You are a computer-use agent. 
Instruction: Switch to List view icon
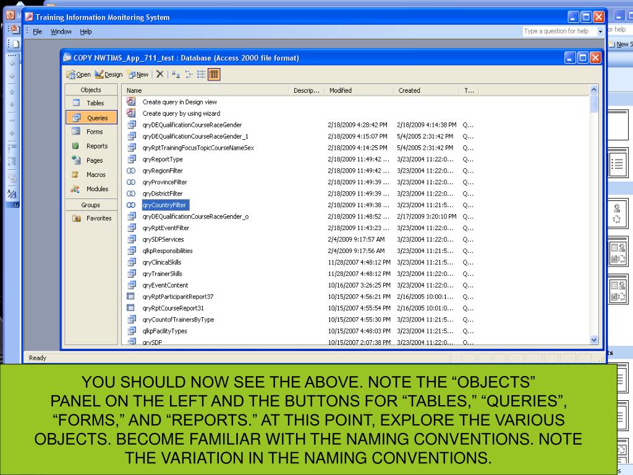201,74
